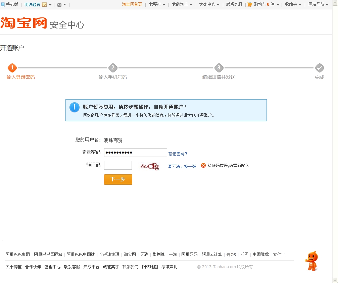Click the 忘记密码? link
Screen dimensions: 338x283
[x=178, y=154]
